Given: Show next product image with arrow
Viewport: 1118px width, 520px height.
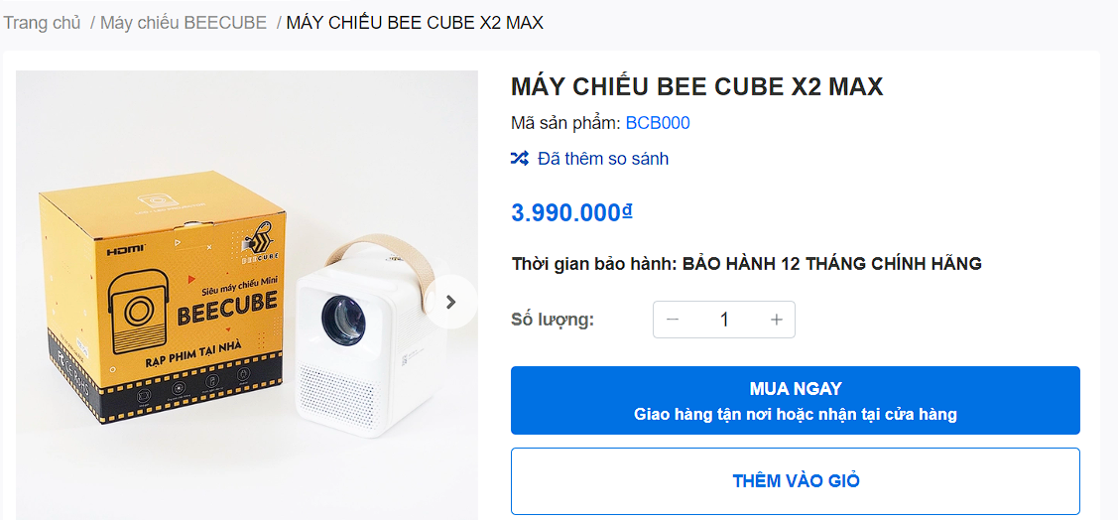Looking at the screenshot, I should [450, 302].
